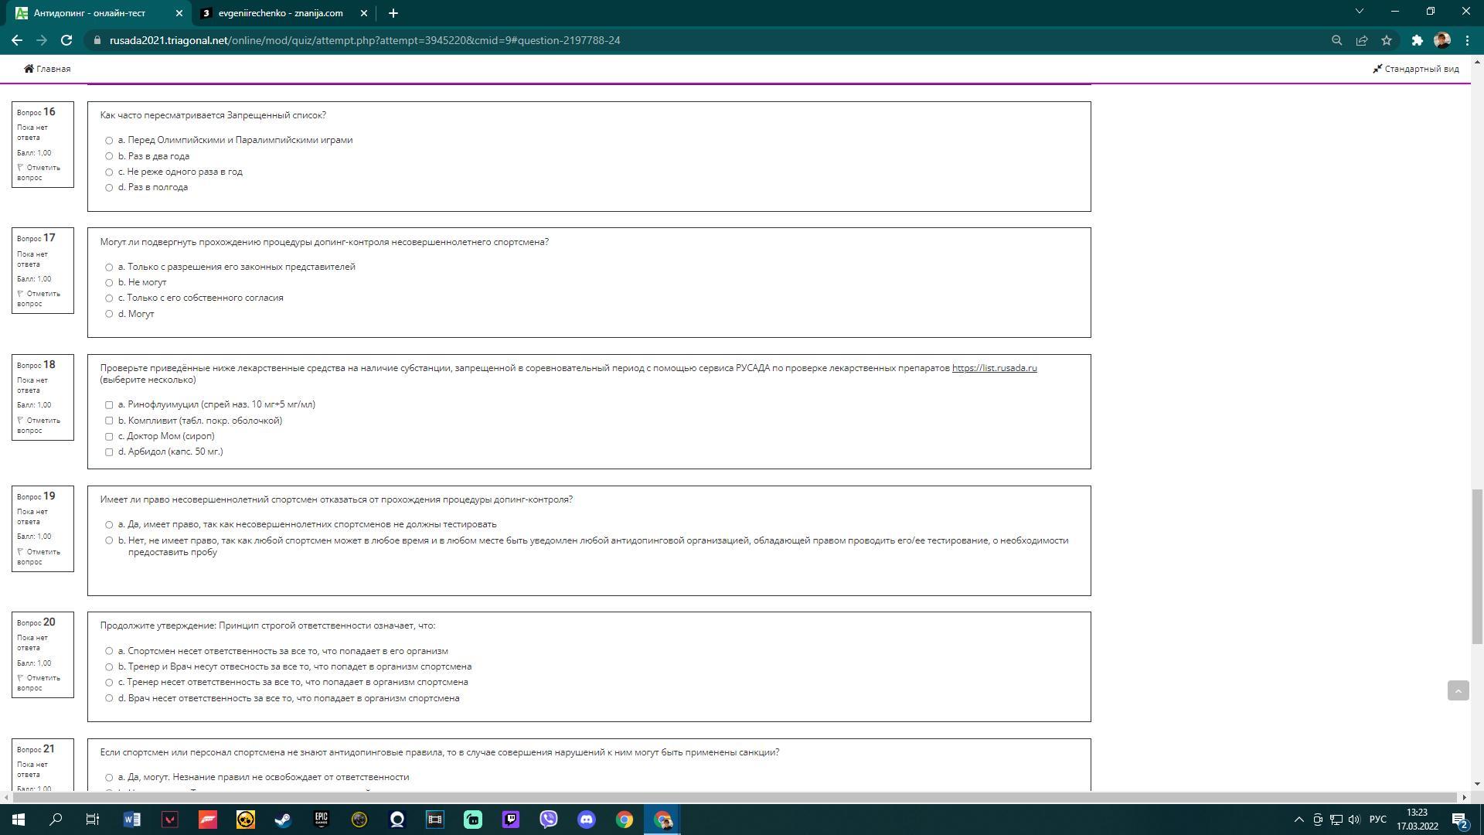Open the list.rusada.ru link

994,368
